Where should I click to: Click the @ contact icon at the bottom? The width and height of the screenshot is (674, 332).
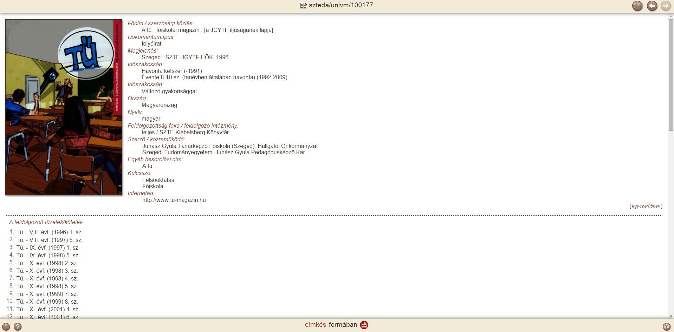point(666,327)
